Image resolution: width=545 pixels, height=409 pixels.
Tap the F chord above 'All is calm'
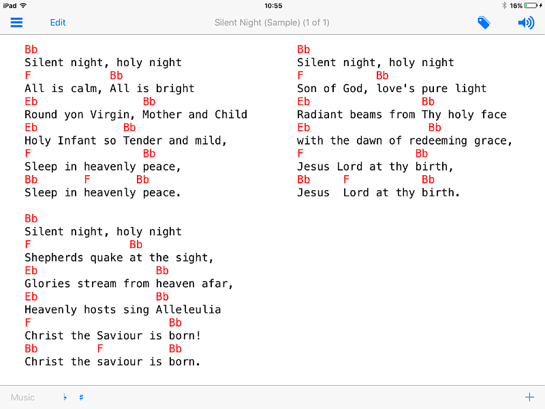[27, 75]
